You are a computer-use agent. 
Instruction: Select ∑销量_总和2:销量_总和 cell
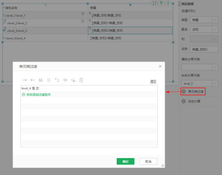(130, 31)
